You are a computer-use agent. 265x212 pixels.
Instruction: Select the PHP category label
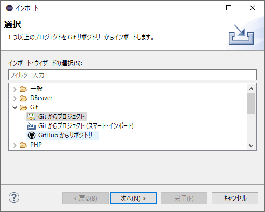(36, 145)
